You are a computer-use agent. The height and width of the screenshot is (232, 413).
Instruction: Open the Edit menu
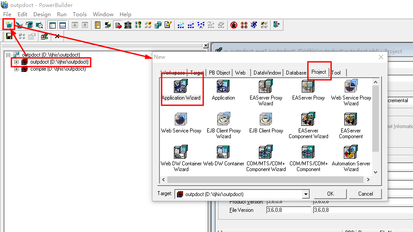(x=22, y=14)
